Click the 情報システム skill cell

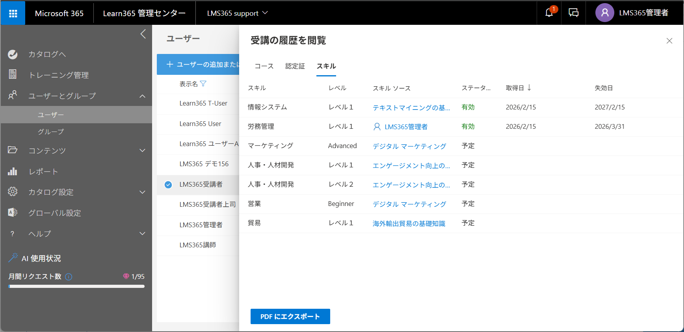click(267, 107)
